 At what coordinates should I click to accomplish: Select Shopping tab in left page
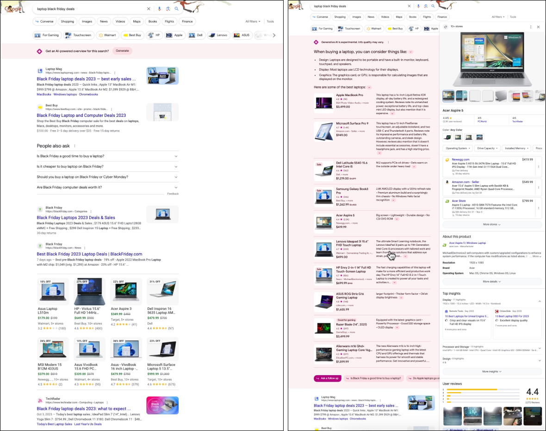(x=68, y=22)
